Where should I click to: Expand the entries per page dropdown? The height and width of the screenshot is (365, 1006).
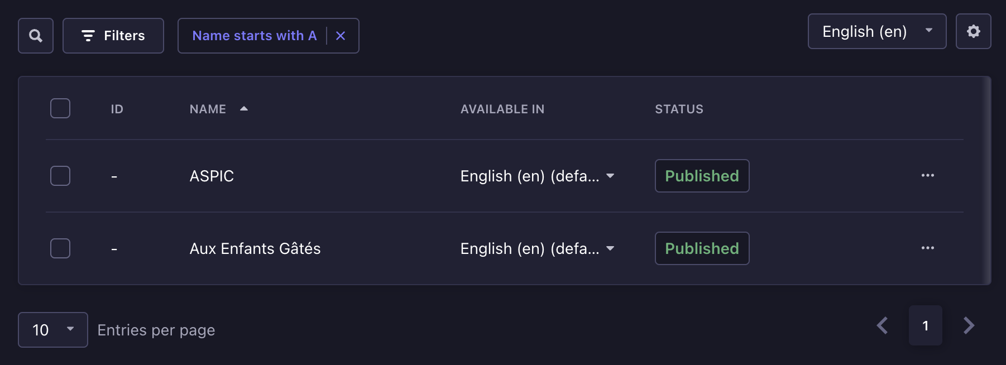(x=52, y=330)
